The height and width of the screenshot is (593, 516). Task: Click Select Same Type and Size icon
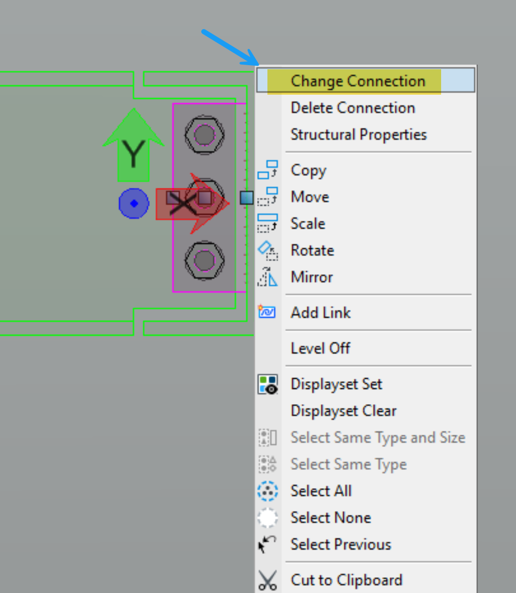267,438
